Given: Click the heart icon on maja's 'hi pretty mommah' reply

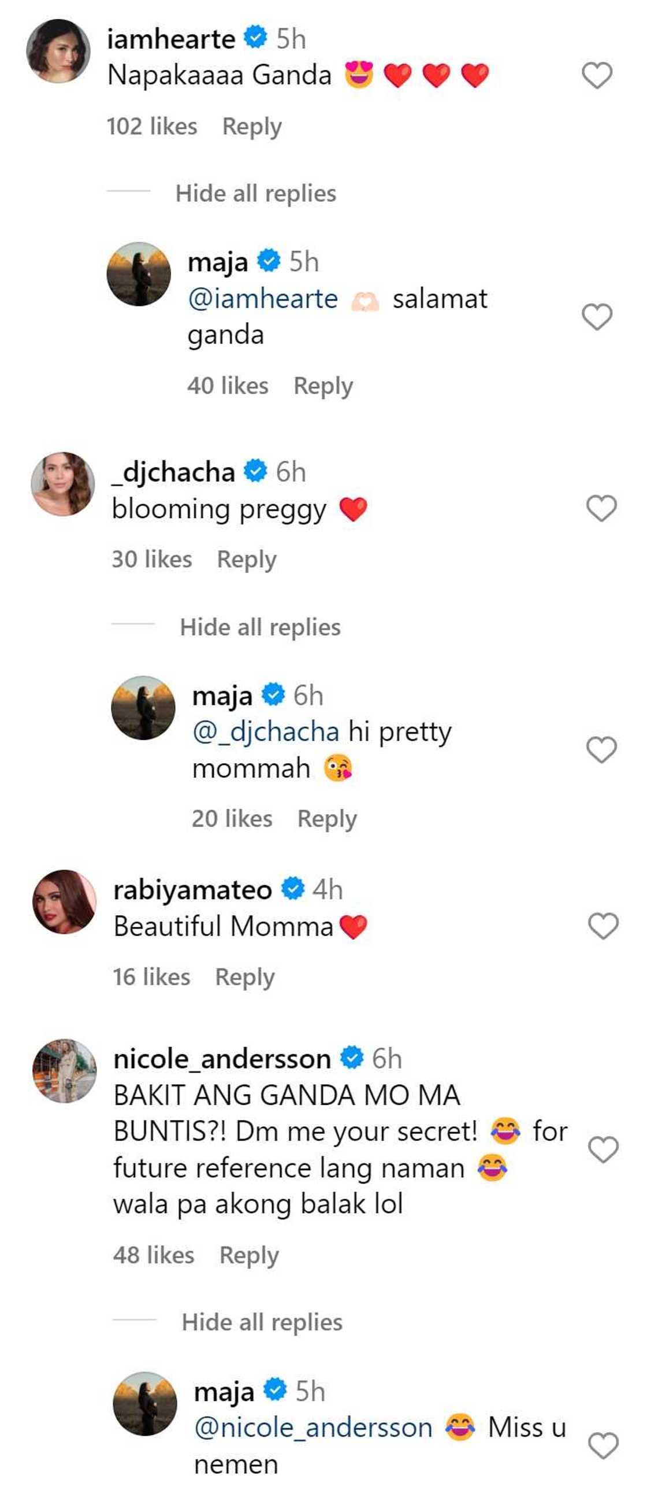Looking at the screenshot, I should pos(601,749).
